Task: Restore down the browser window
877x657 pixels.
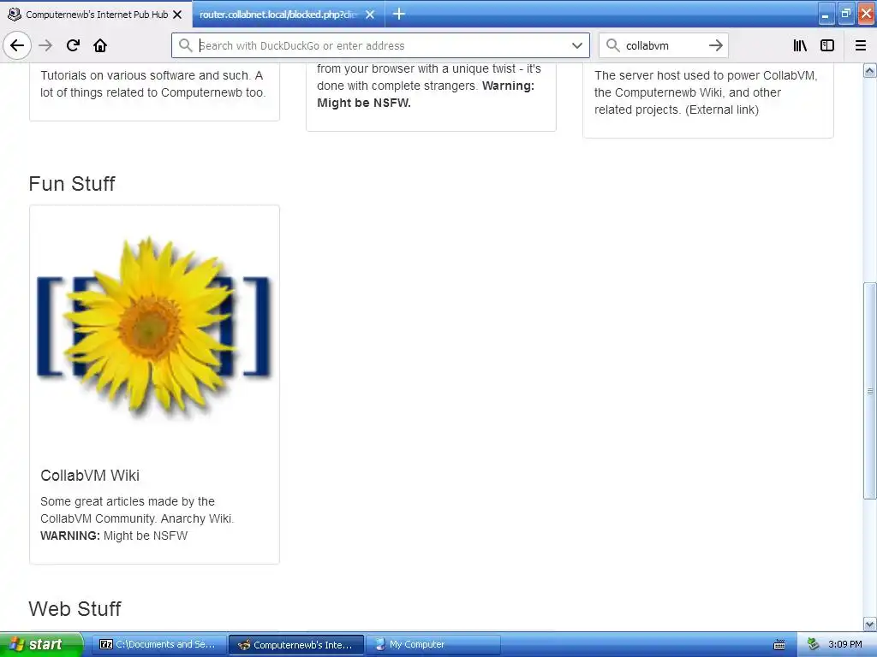Action: click(x=845, y=14)
